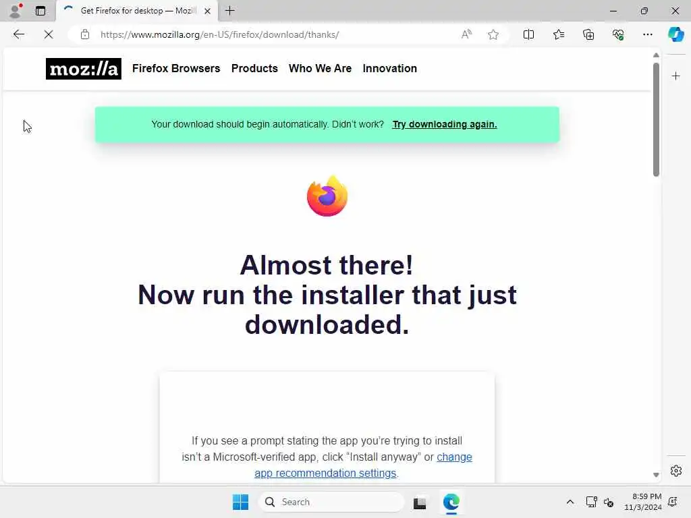Open the Who We Are menu
This screenshot has height=518, width=691.
(x=320, y=68)
